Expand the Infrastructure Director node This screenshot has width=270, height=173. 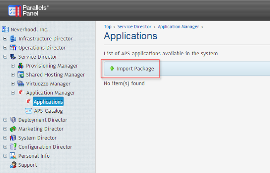point(5,39)
